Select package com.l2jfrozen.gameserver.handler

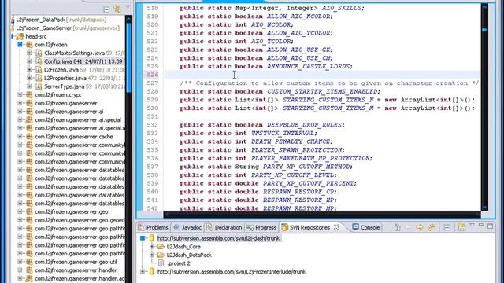point(76,270)
